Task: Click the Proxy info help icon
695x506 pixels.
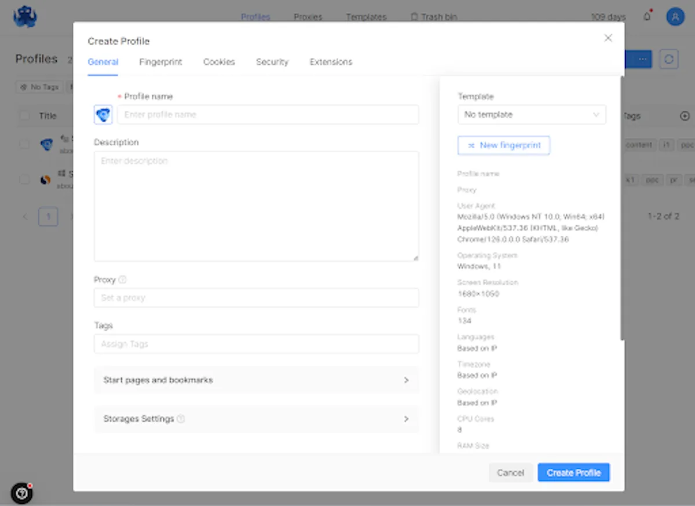Action: click(x=122, y=280)
